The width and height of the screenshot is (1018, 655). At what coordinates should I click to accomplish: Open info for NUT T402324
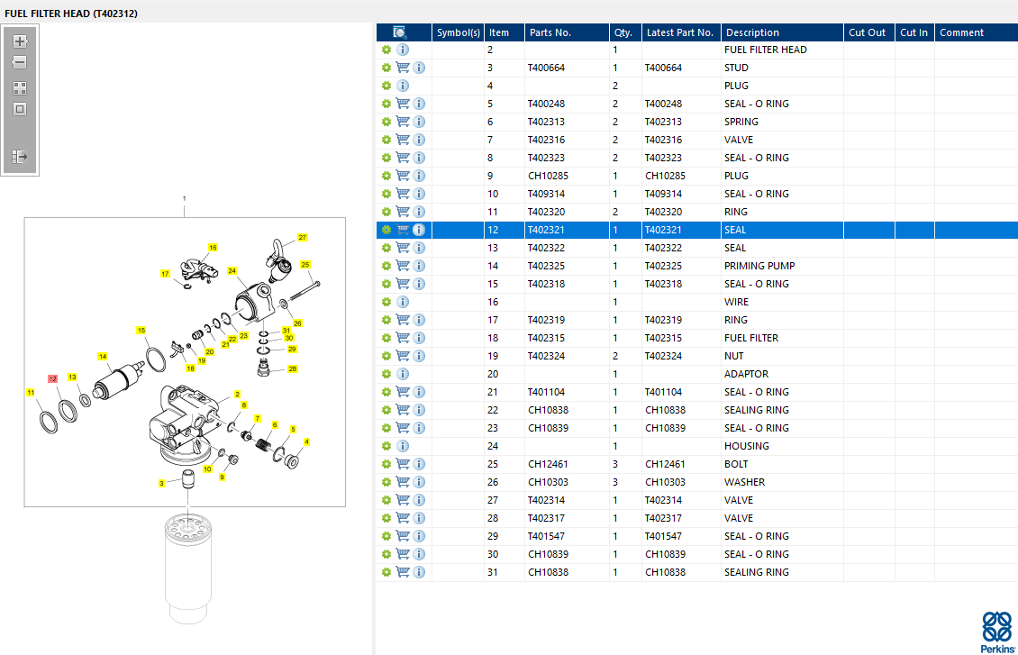pyautogui.click(x=419, y=356)
